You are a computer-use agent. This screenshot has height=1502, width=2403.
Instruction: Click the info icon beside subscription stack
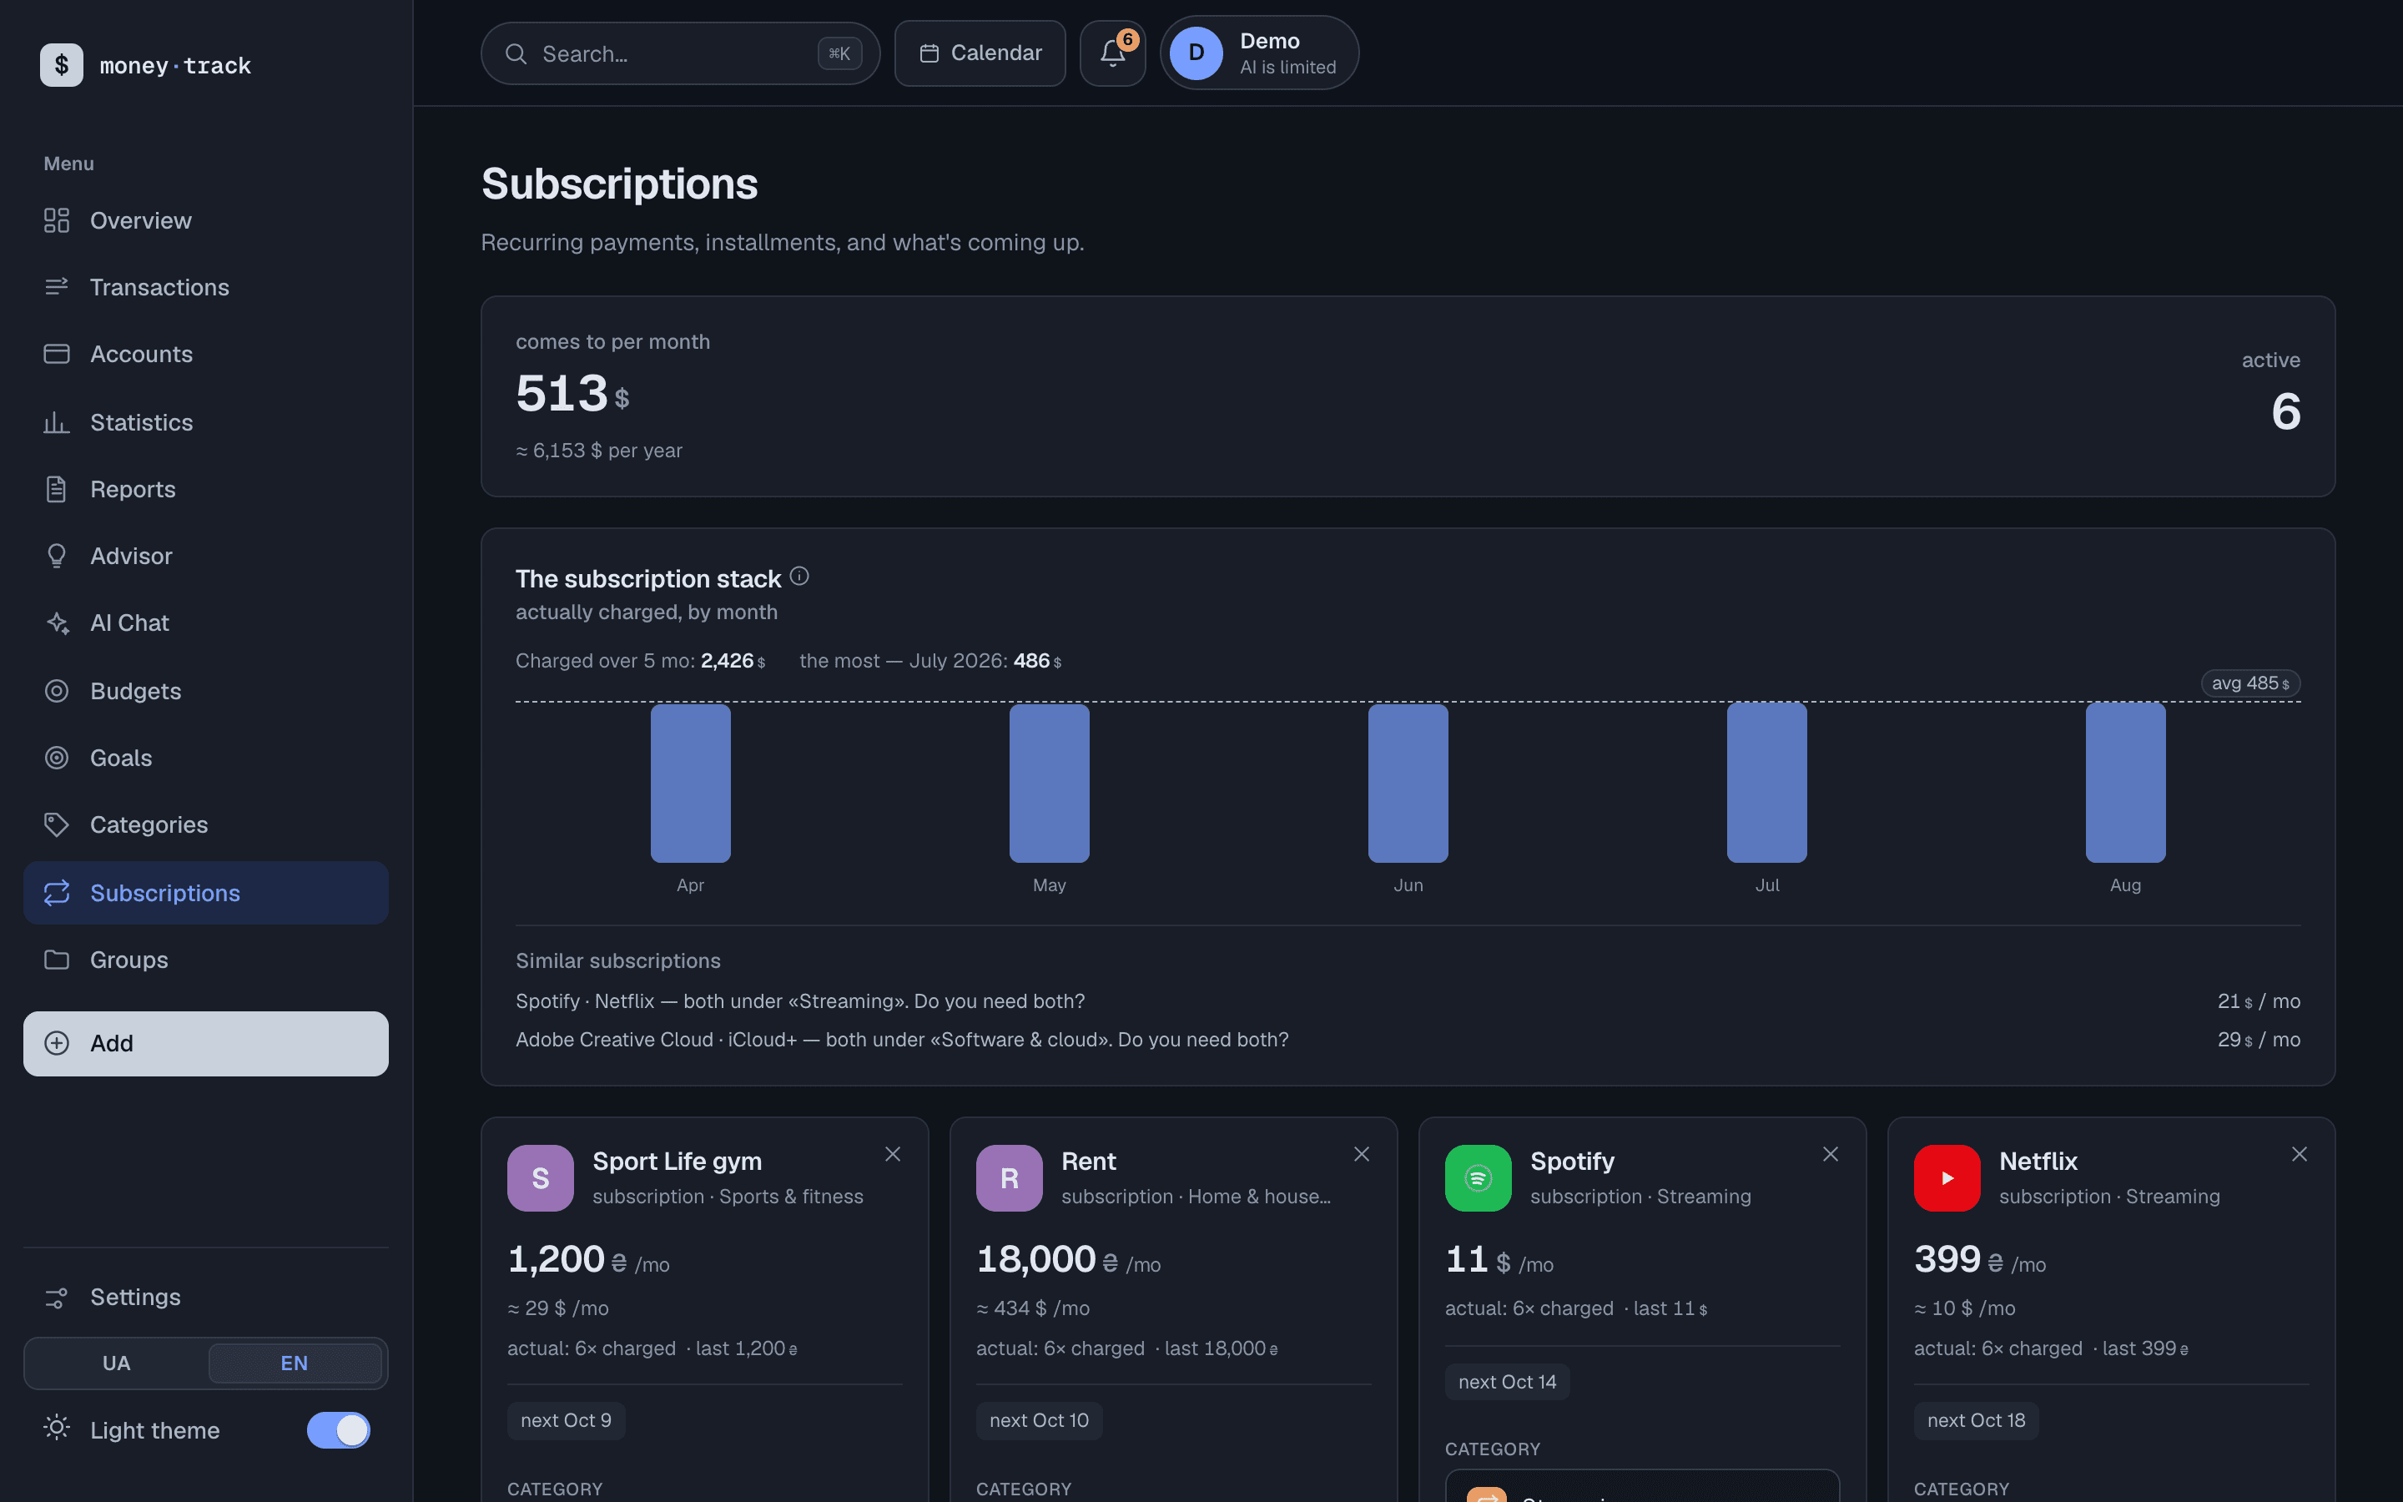799,576
